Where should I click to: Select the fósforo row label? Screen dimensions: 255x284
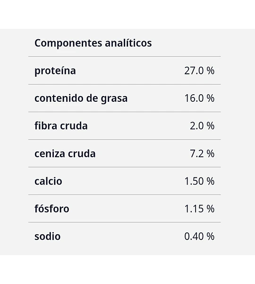(52, 209)
